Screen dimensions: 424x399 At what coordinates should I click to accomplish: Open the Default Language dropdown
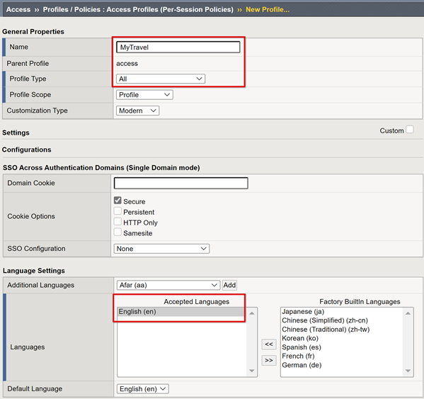click(x=143, y=389)
